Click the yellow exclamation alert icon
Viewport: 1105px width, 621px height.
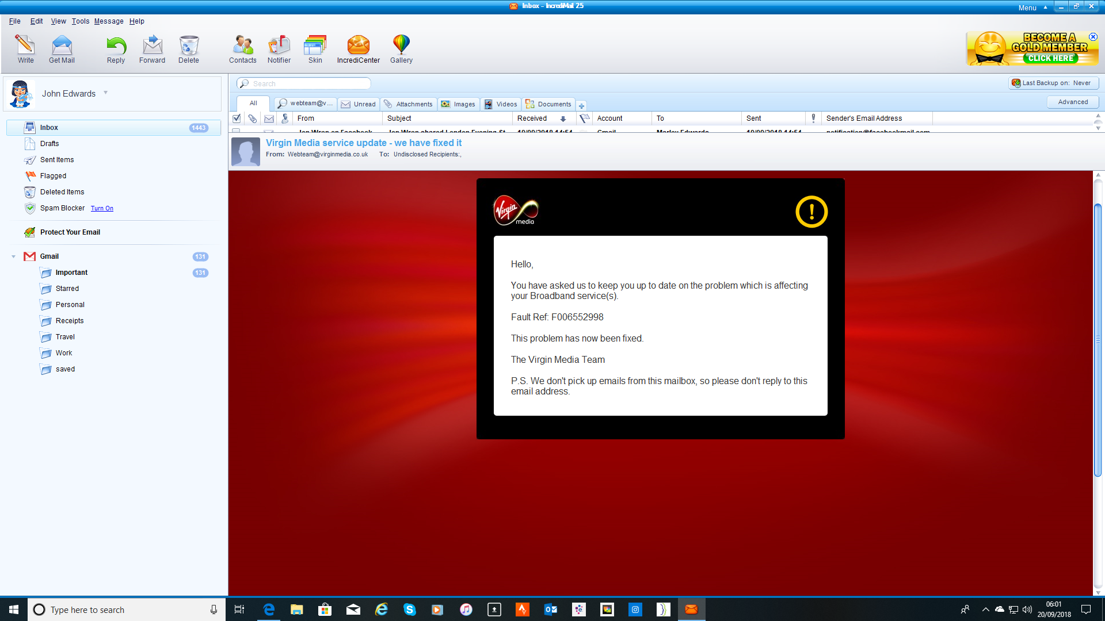(811, 212)
